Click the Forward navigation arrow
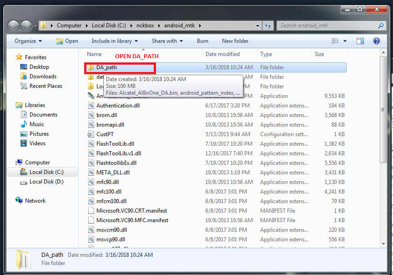 click(x=26, y=25)
